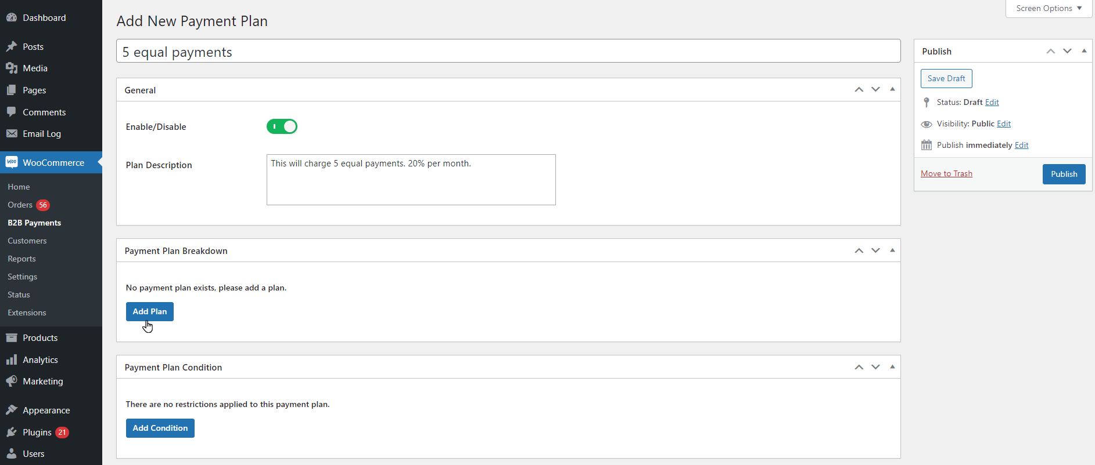
Task: Open Email Log envelope icon
Action: click(x=12, y=134)
